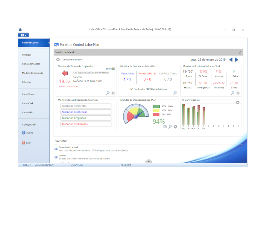The image size is (258, 226).
Task: Click the green 90% - 100% legend swatch
Action: [156, 106]
